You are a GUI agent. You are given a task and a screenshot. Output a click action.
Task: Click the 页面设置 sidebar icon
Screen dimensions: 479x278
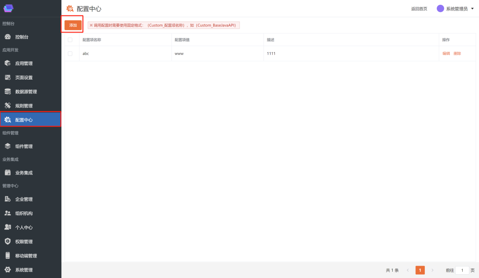(x=8, y=78)
